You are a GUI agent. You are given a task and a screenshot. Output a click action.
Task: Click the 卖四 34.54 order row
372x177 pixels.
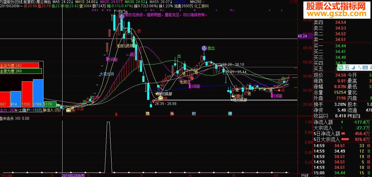[x=343, y=22]
